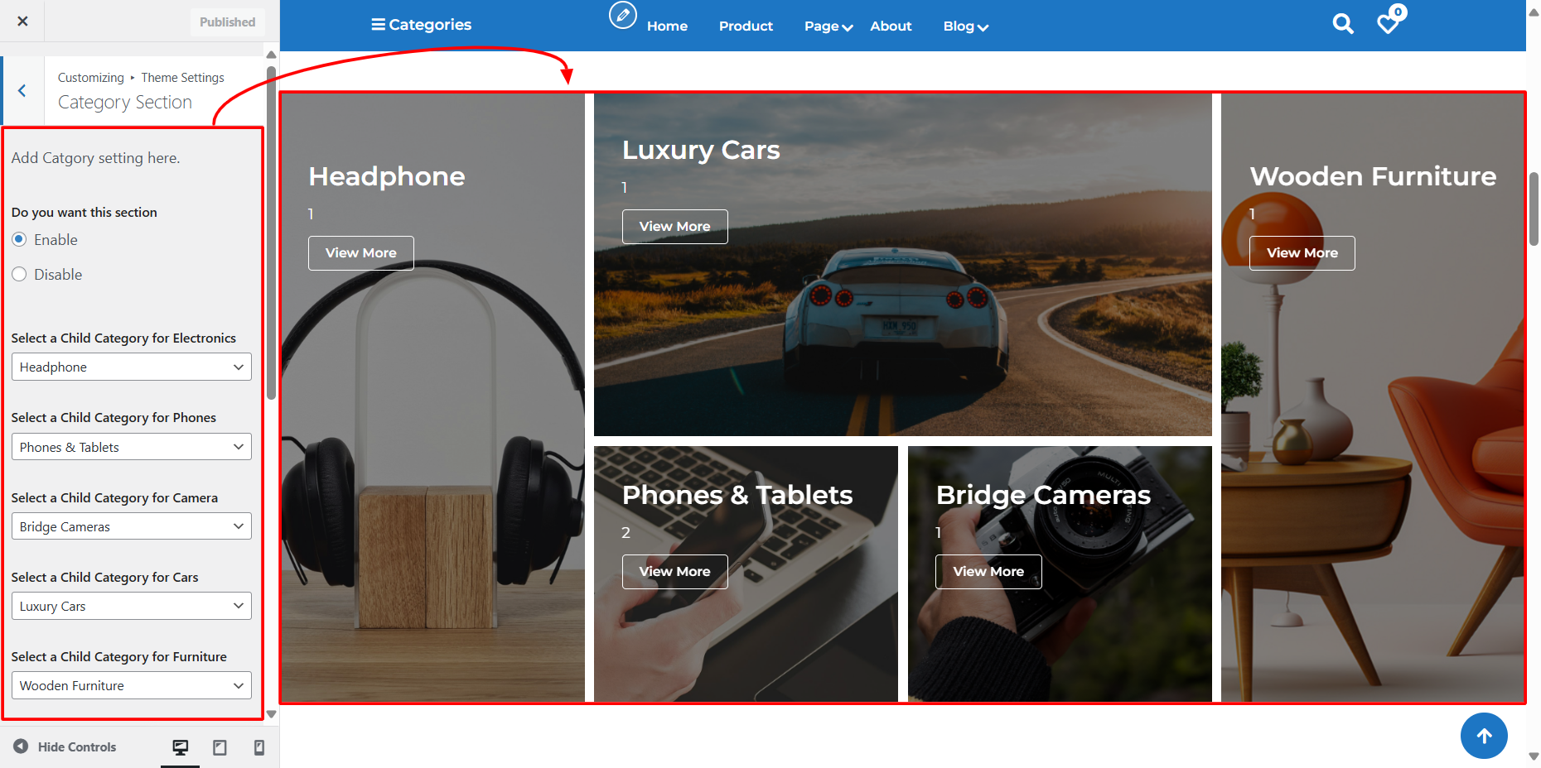Image resolution: width=1541 pixels, height=768 pixels.
Task: Click the 'Theme Settings' breadcrumb text
Action: coord(182,78)
